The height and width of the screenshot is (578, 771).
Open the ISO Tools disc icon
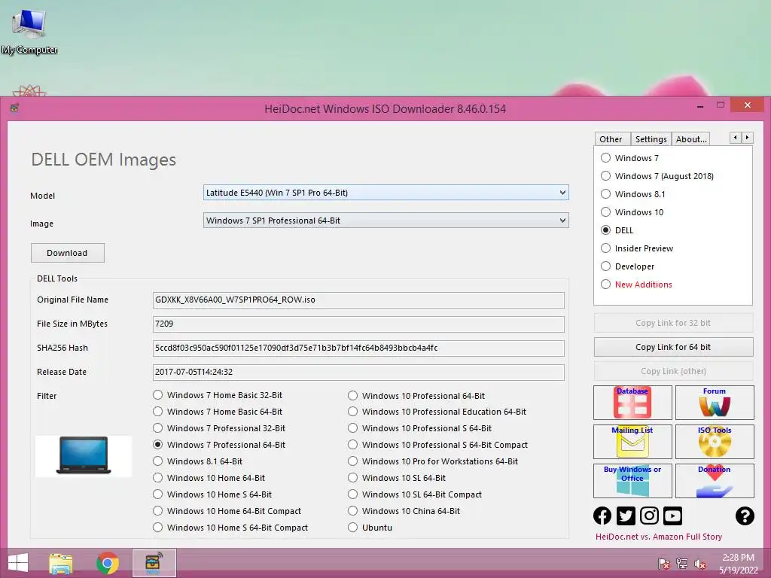(x=715, y=441)
